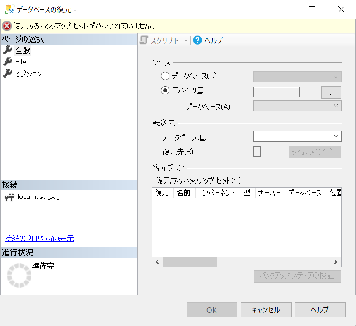This screenshot has width=356, height=326.
Task: Click the localhost [sa] connection entry
Action: pyautogui.click(x=38, y=196)
